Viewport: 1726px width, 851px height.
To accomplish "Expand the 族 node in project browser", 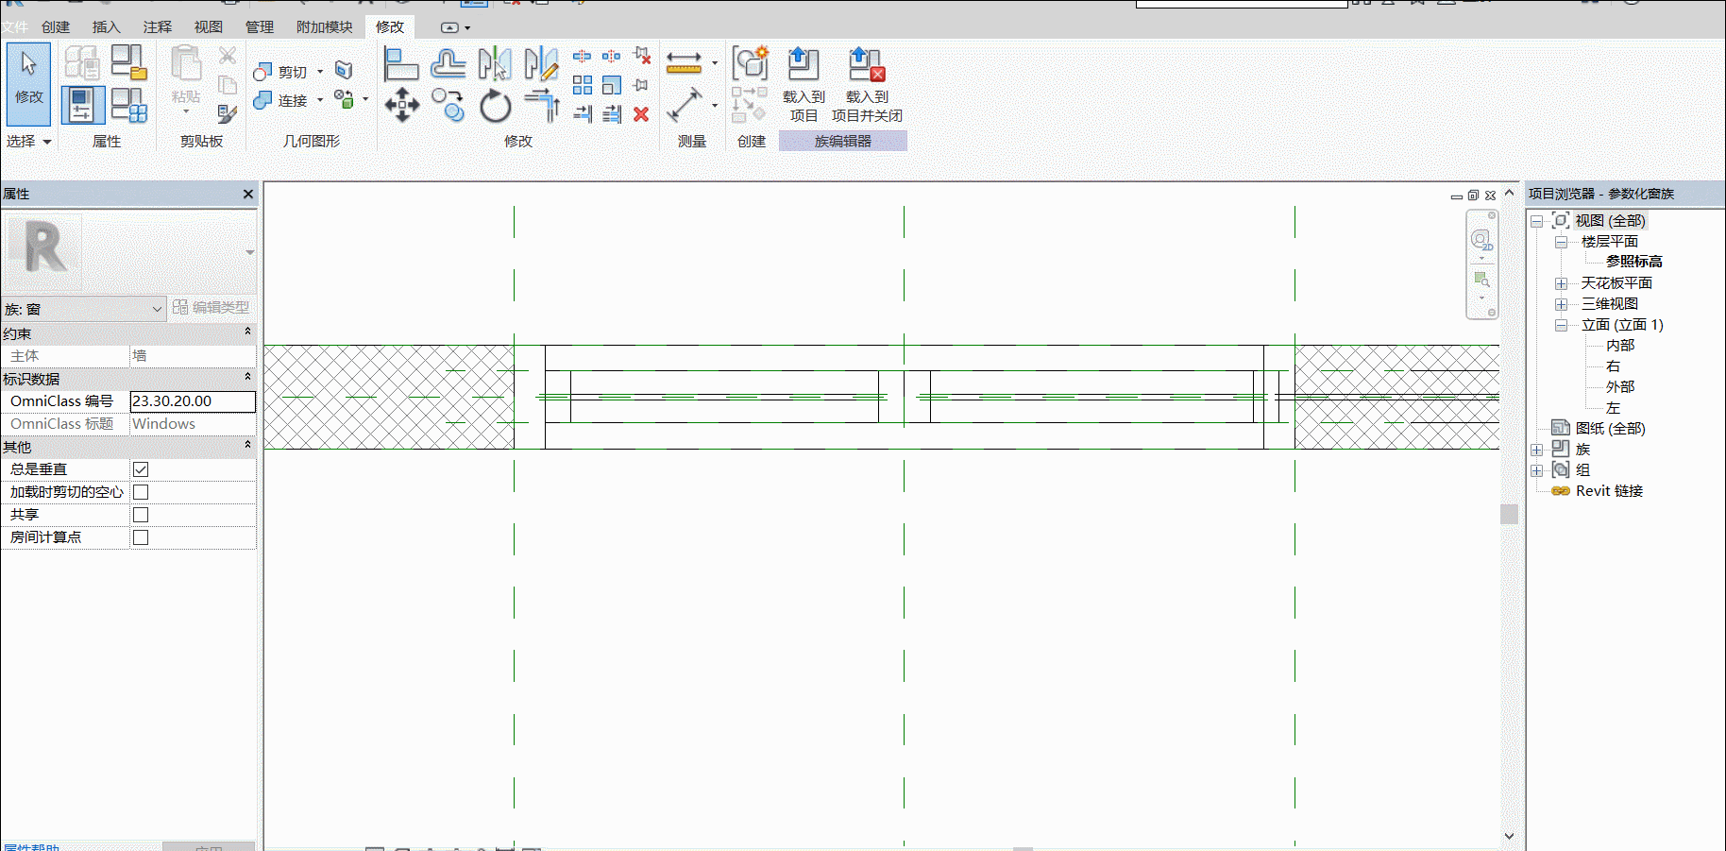I will [1536, 450].
